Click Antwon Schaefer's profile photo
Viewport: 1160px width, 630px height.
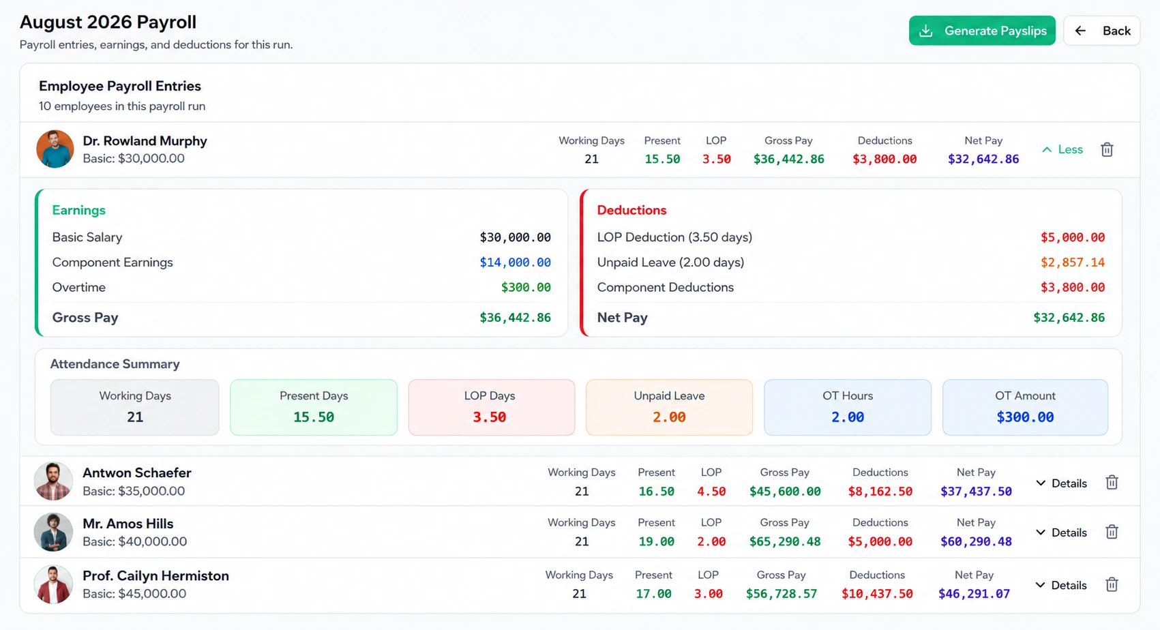[53, 481]
